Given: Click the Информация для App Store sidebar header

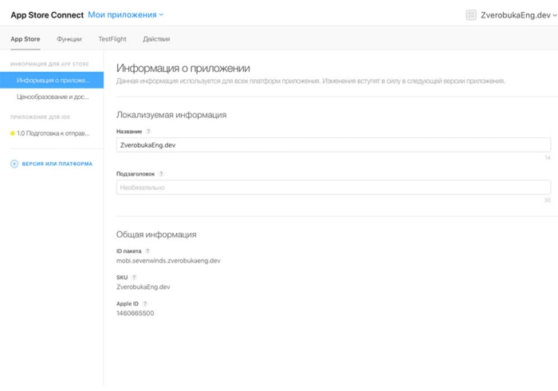Looking at the screenshot, I should [49, 64].
